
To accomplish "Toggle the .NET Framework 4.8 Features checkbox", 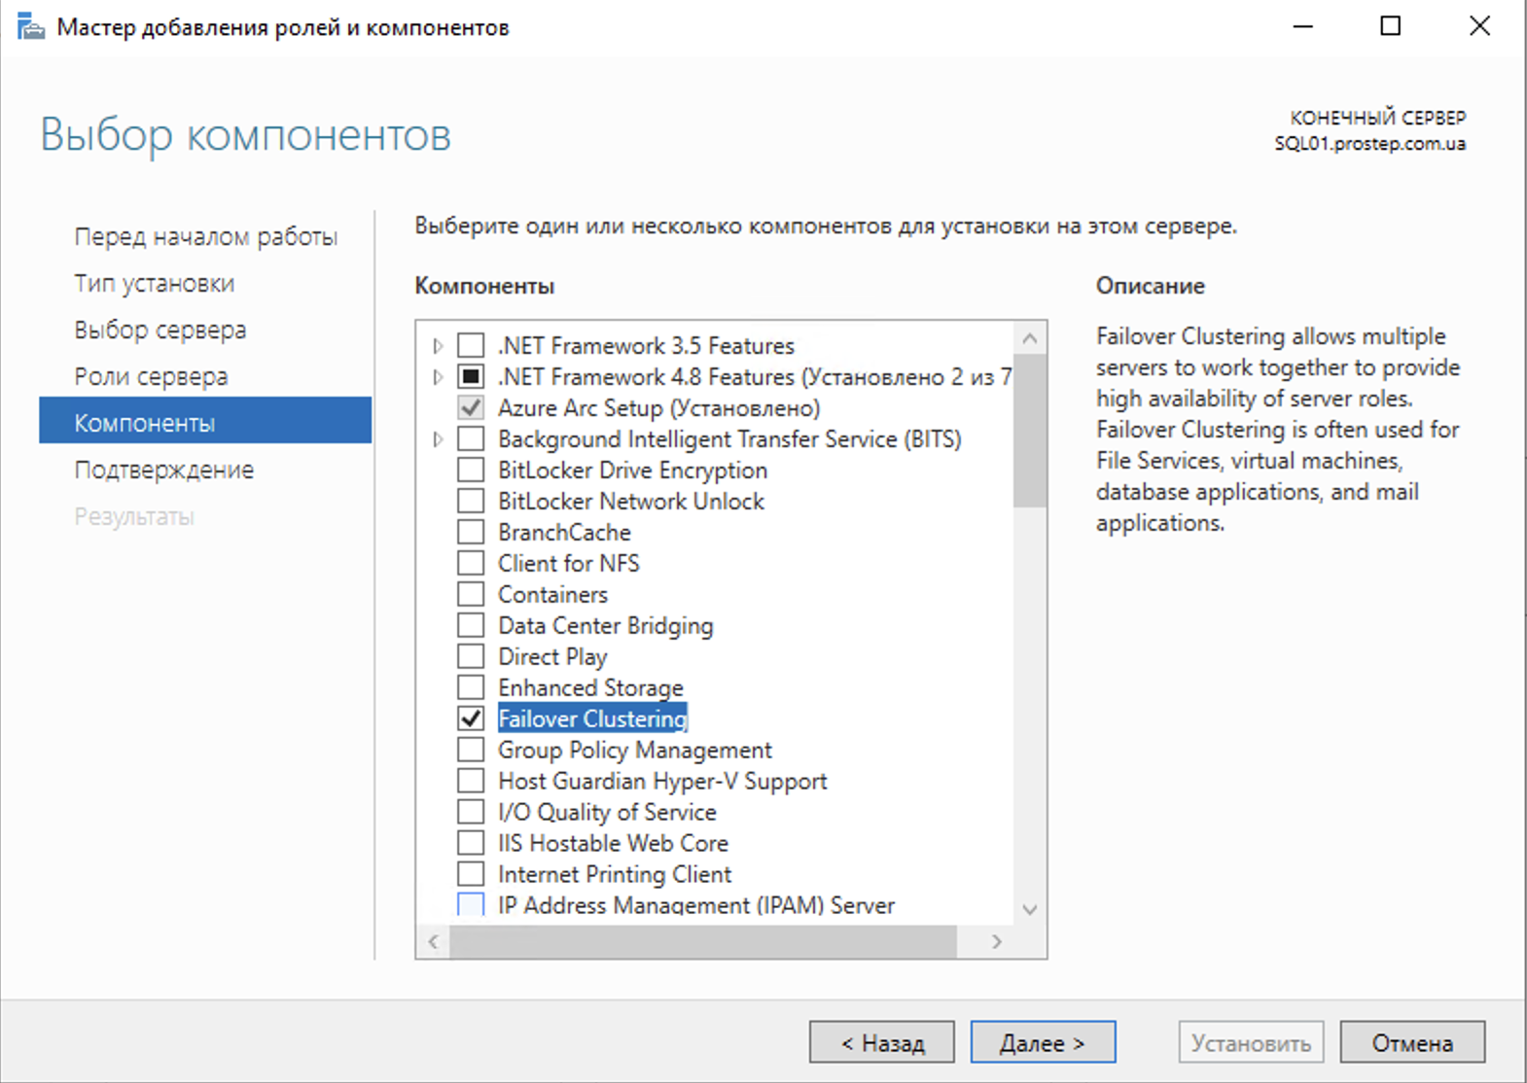I will point(471,377).
